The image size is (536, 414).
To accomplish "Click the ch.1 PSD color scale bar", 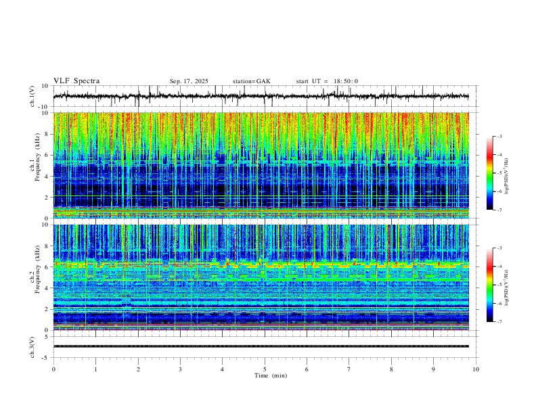I will pos(489,173).
